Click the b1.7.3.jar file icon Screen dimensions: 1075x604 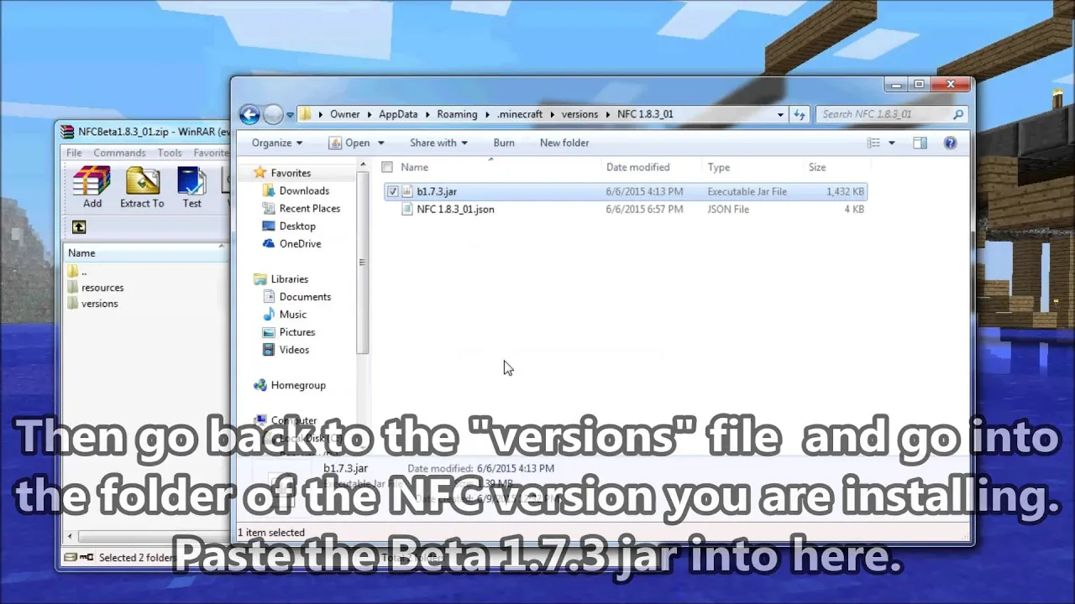coord(407,191)
